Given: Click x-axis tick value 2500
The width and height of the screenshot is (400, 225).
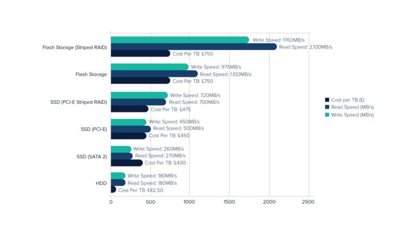Looking at the screenshot, I should (x=308, y=202).
